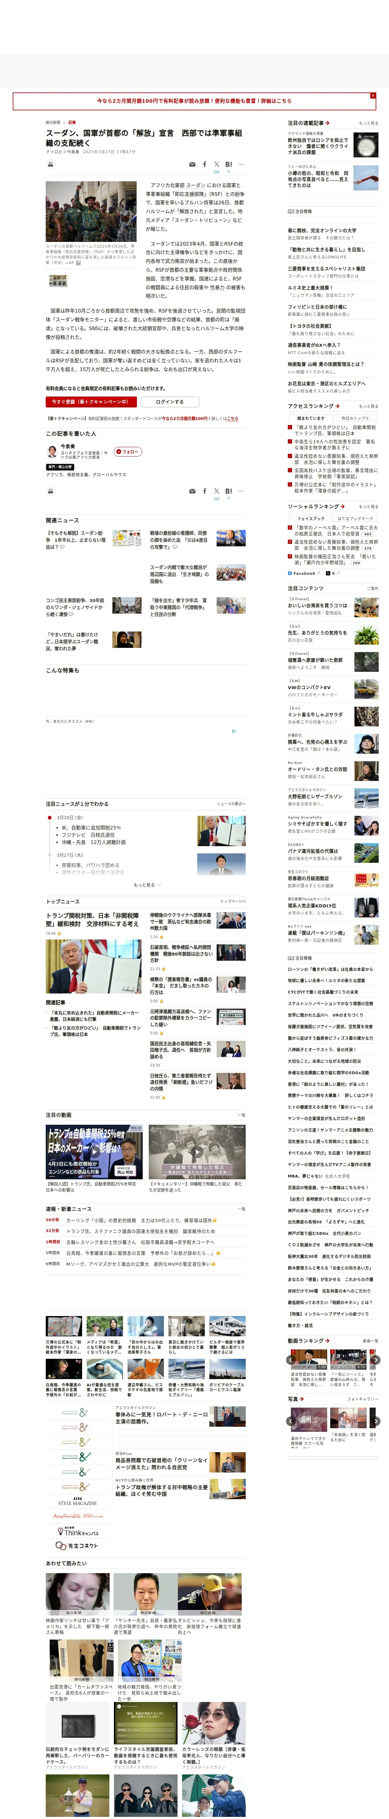
Task: Open the トランプ関税対策 top news headline
Action: pos(92,920)
